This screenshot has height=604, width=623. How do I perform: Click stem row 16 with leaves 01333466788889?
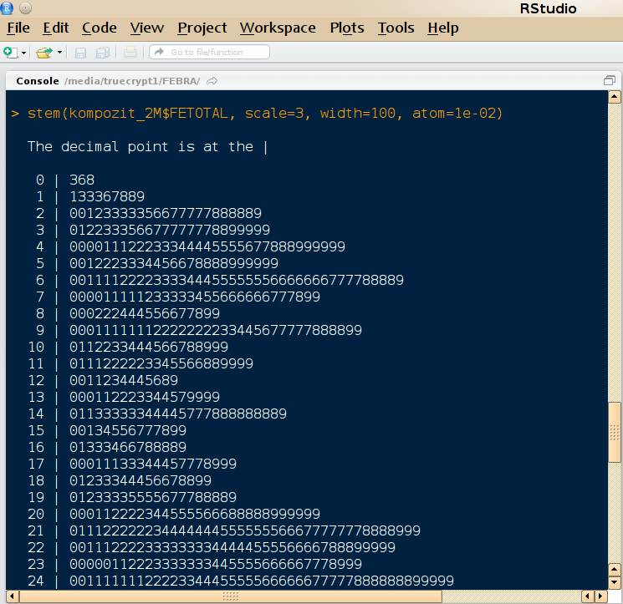[107, 447]
